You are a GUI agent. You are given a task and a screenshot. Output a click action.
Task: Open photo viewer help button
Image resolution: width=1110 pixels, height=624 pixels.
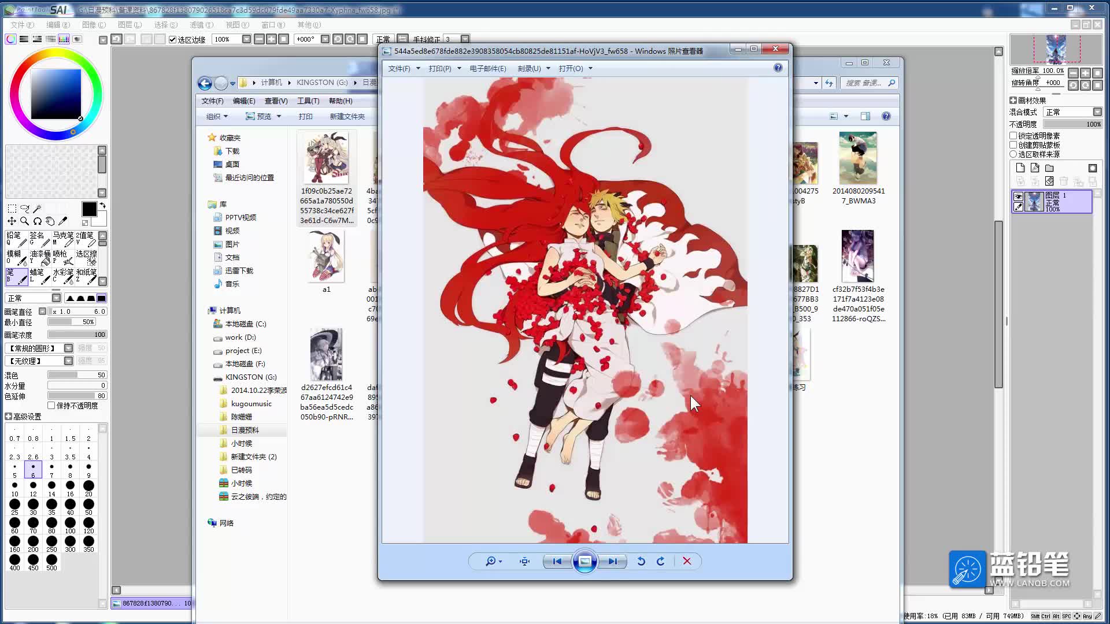coord(778,68)
